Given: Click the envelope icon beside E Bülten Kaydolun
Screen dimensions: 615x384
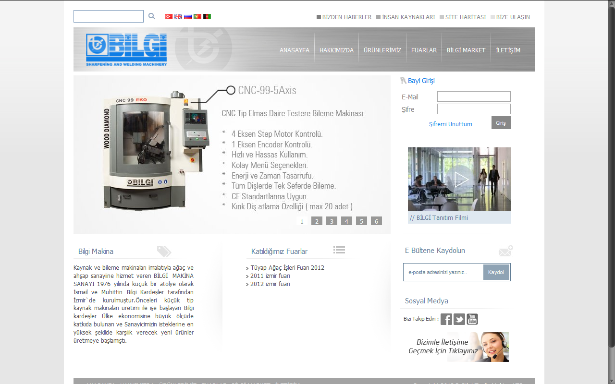Looking at the screenshot, I should [x=506, y=251].
